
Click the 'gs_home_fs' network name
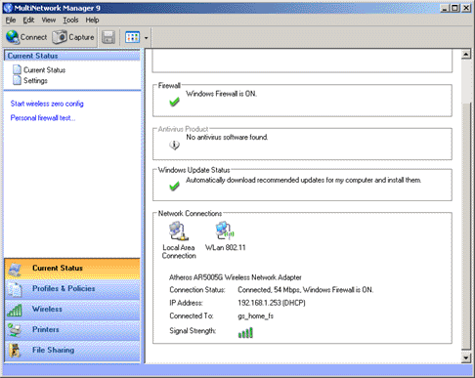coord(255,315)
